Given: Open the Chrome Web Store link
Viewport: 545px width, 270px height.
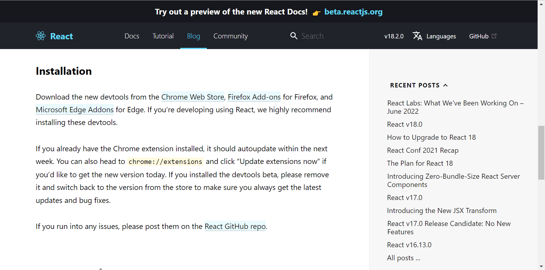Looking at the screenshot, I should tap(193, 97).
